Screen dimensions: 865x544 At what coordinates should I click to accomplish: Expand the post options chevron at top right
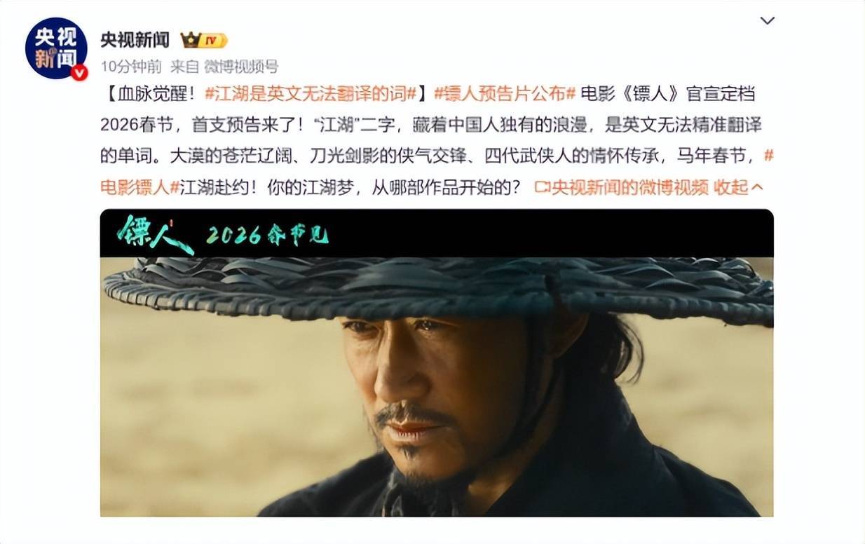coord(768,20)
